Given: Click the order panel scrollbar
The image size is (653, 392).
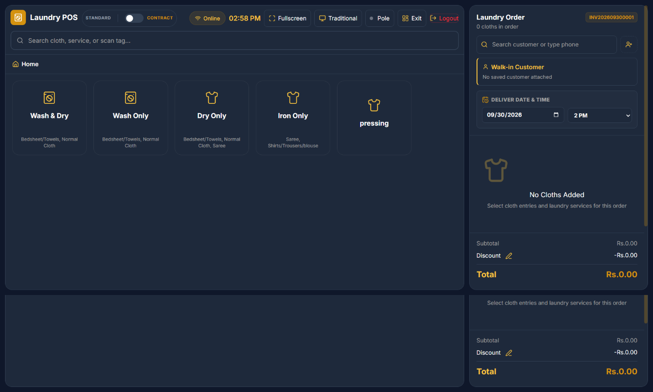Looking at the screenshot, I should point(646,116).
